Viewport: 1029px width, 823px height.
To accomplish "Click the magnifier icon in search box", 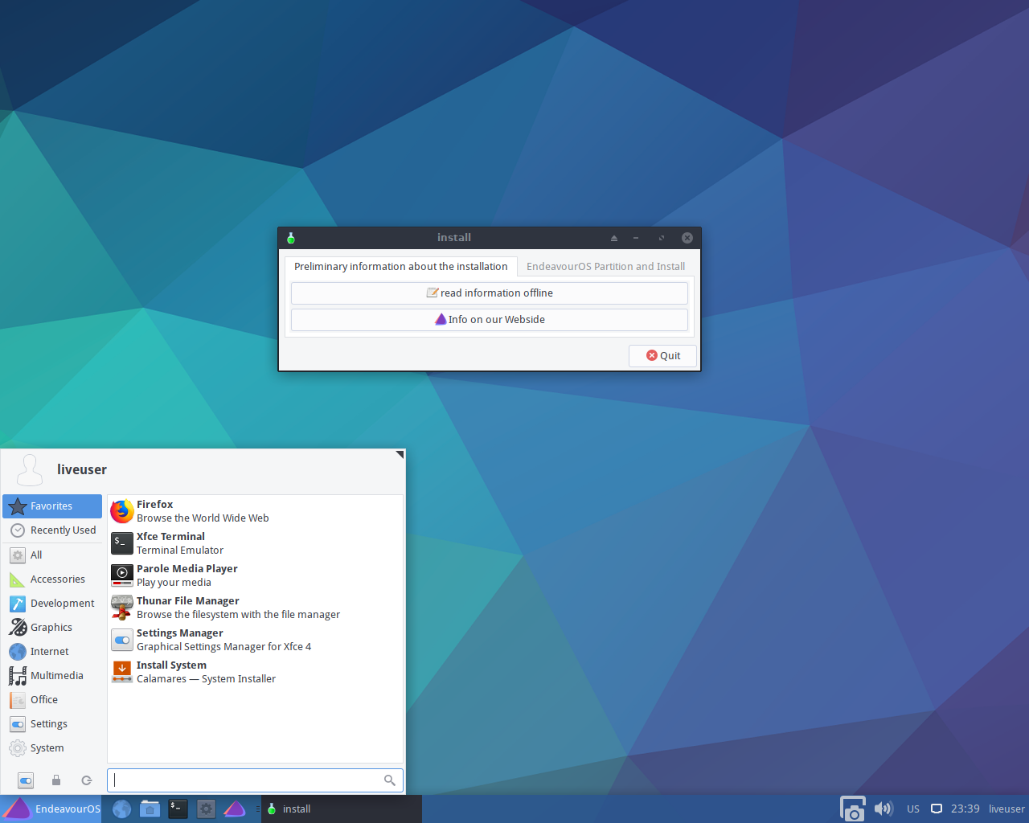I will [x=390, y=780].
